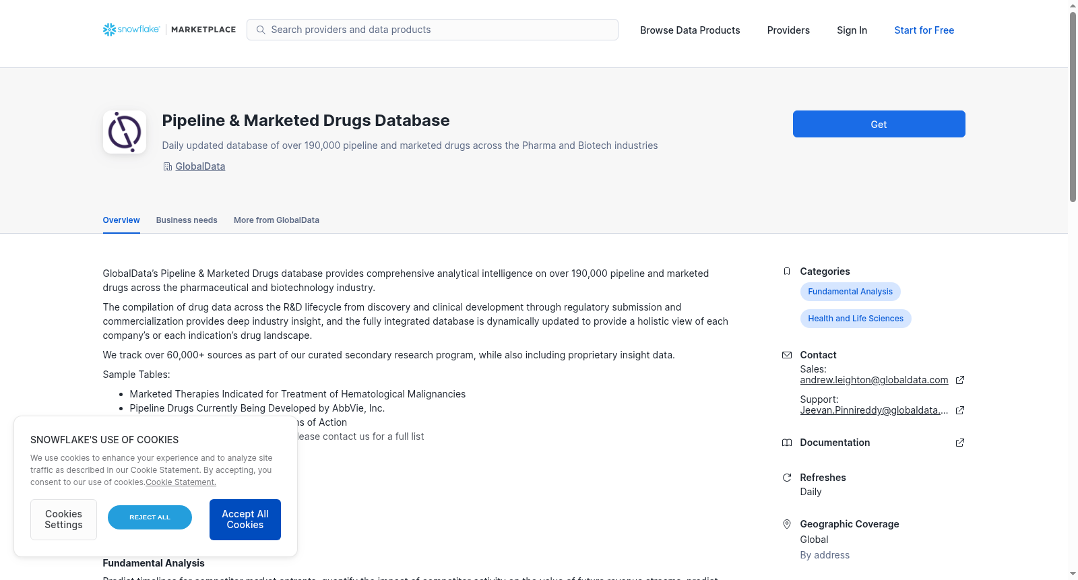
Task: Click the search magnifier icon
Action: [x=261, y=30]
